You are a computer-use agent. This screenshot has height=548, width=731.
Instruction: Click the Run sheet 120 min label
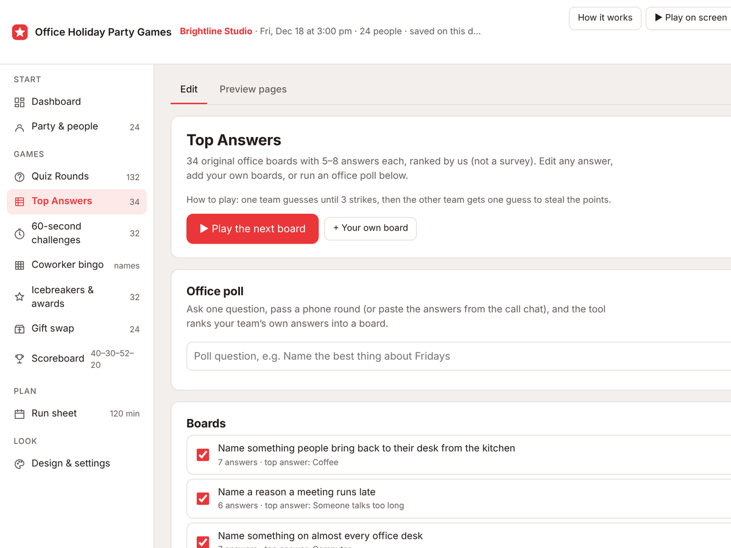(x=125, y=413)
